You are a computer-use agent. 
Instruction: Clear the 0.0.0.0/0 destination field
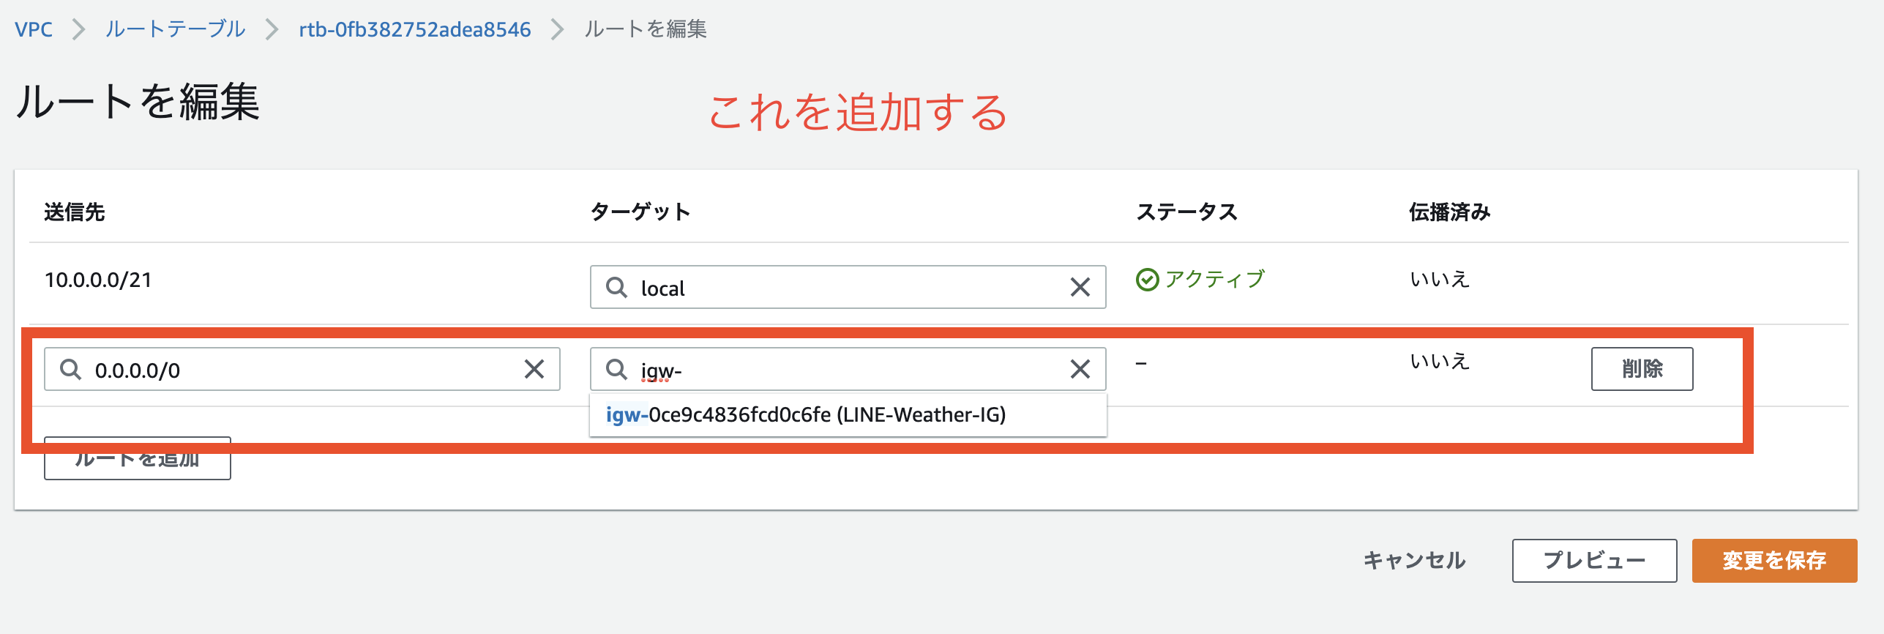coord(534,369)
